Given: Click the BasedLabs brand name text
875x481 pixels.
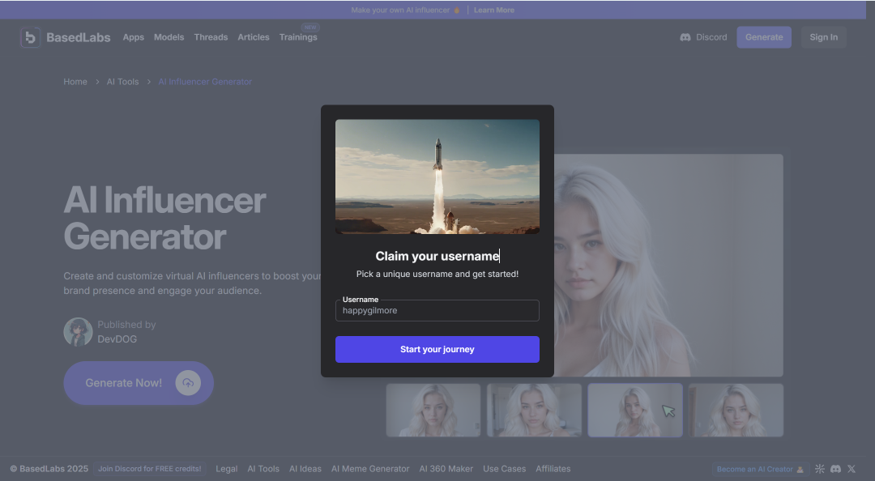Looking at the screenshot, I should click(x=78, y=37).
